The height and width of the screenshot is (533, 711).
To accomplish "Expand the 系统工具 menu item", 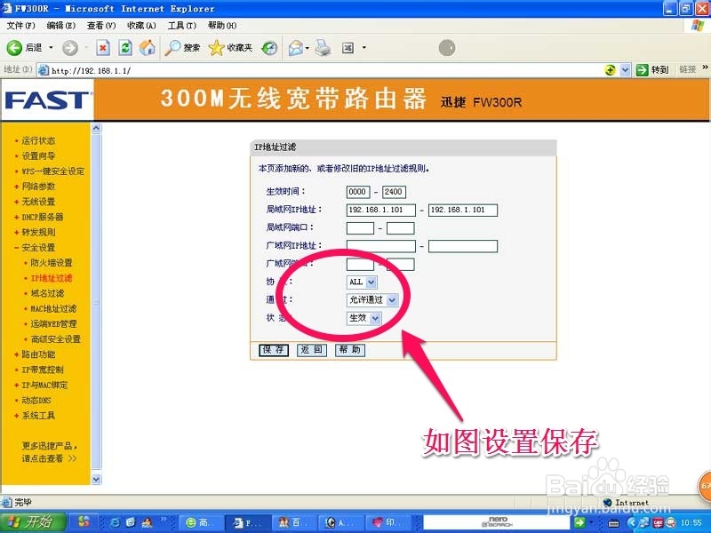I will [38, 416].
